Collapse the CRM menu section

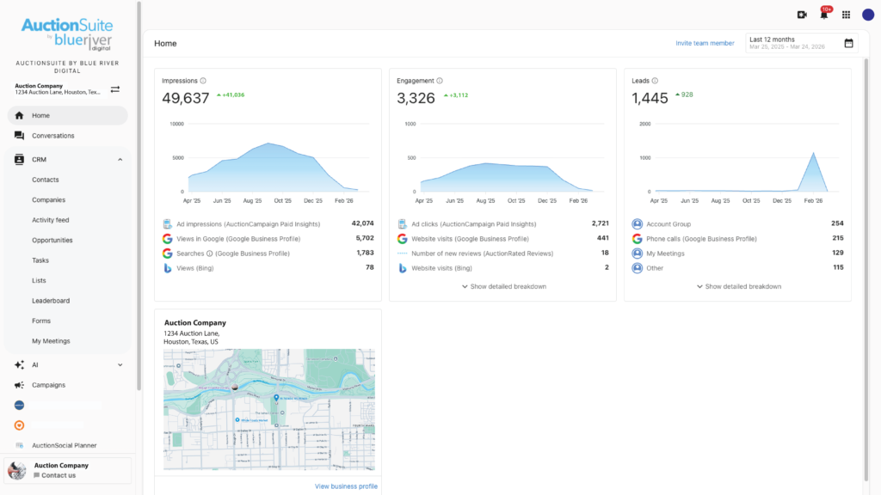120,160
